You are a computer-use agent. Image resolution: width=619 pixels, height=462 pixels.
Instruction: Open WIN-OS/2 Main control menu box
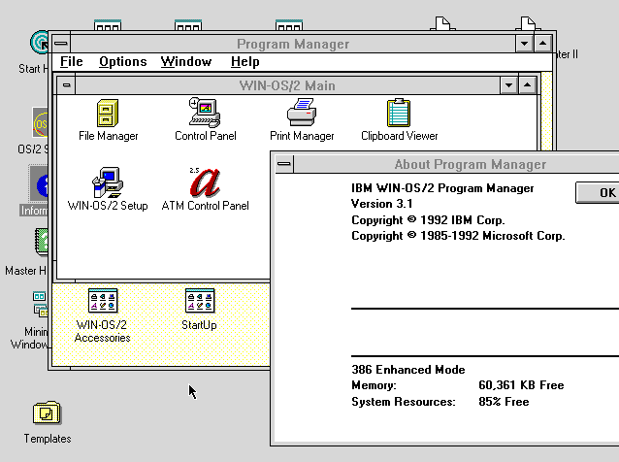pyautogui.click(x=67, y=85)
